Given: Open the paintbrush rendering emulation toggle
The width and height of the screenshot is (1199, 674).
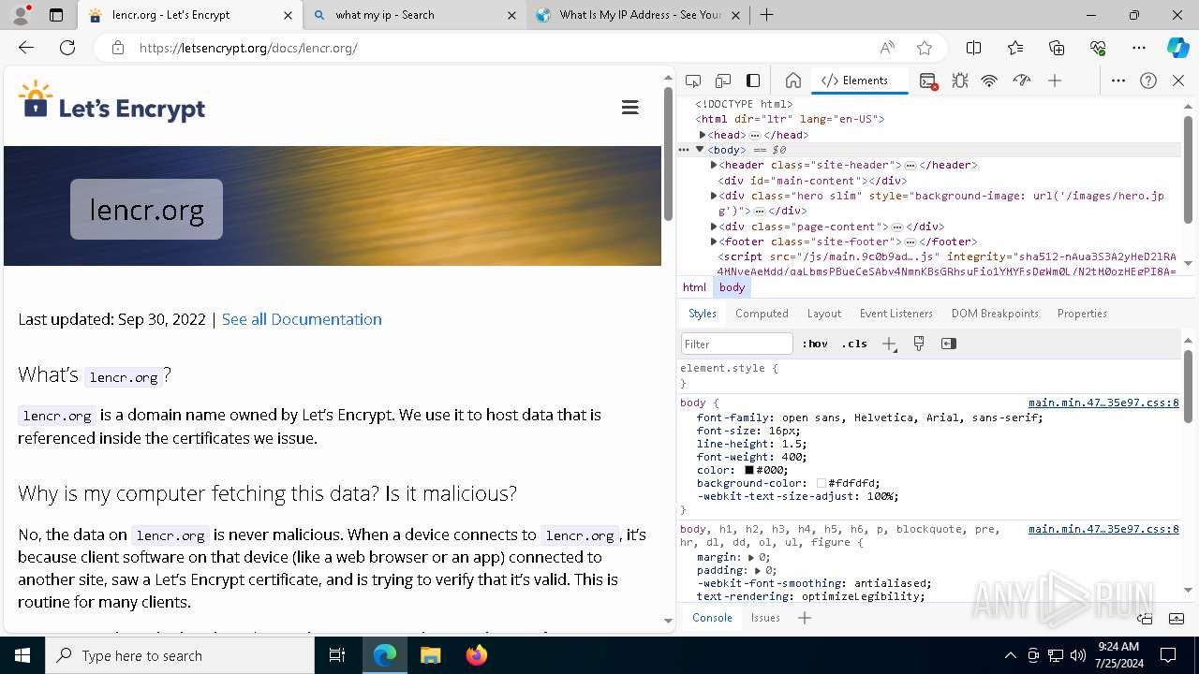Looking at the screenshot, I should tap(919, 344).
